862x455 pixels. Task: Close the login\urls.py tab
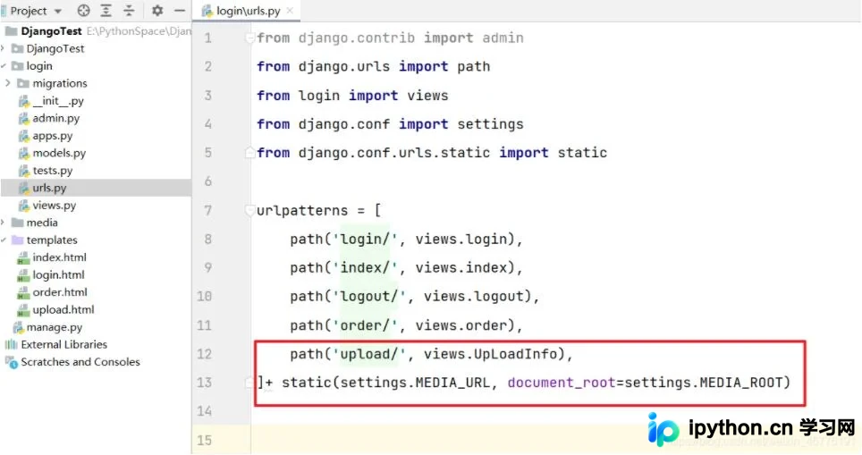[290, 11]
